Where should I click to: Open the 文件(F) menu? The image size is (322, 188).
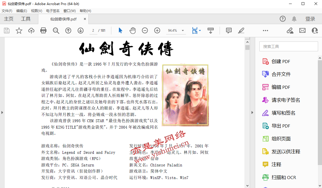click(x=7, y=11)
